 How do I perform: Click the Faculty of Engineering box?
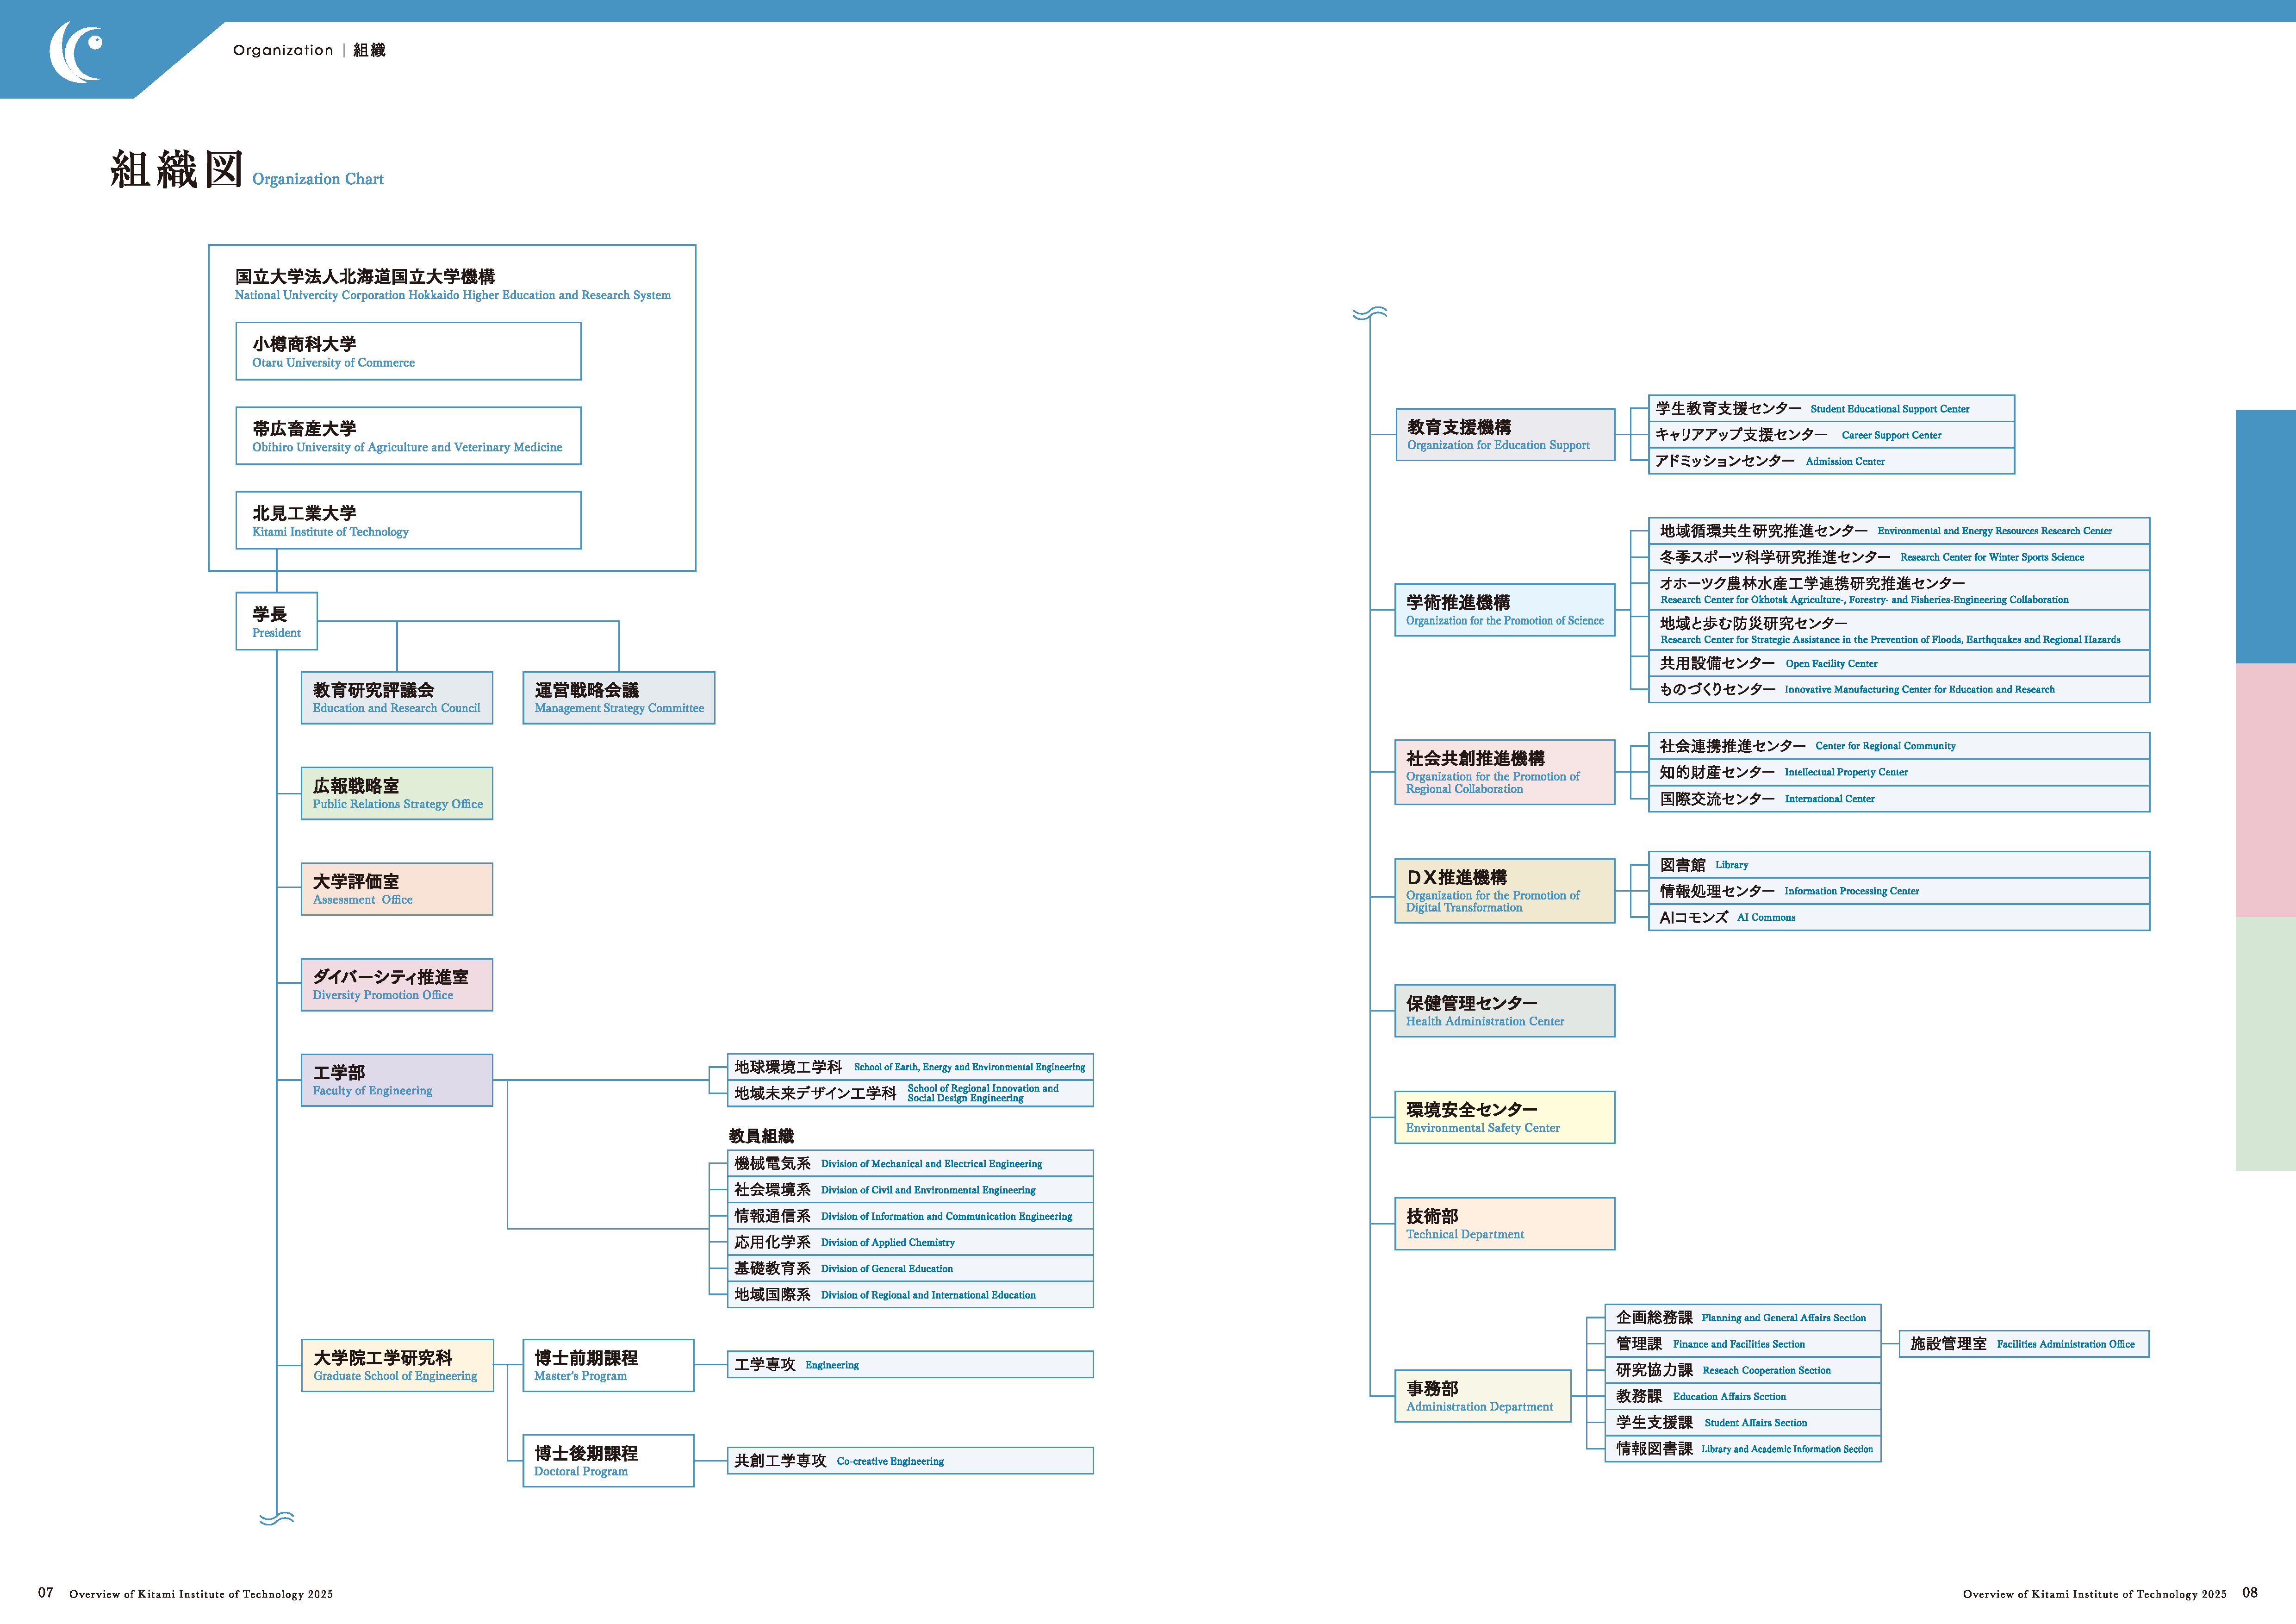click(x=397, y=1080)
